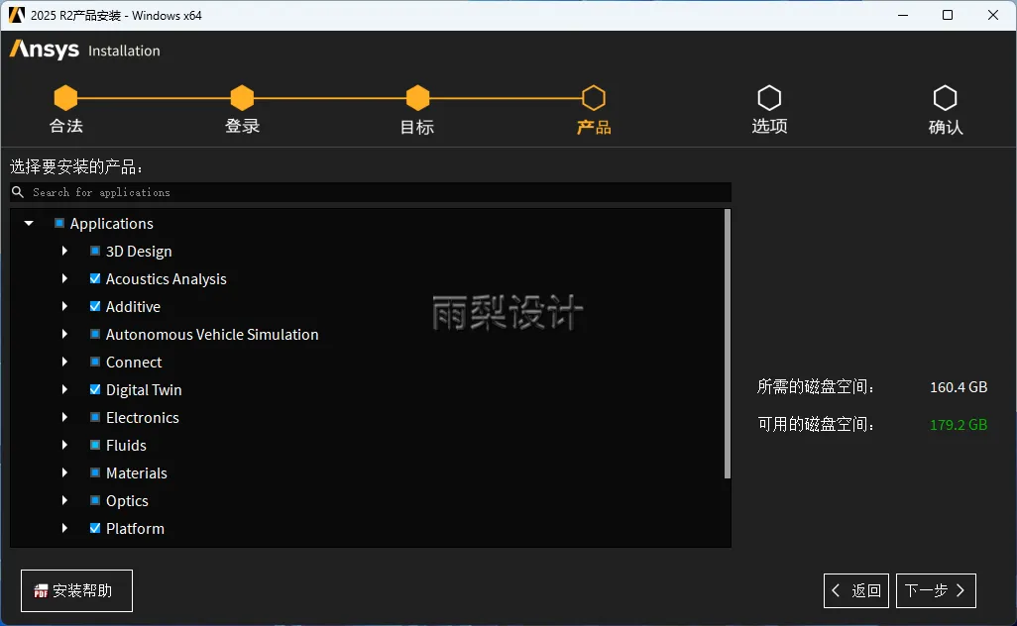Click the 产品 step hexagon icon

pos(594,98)
